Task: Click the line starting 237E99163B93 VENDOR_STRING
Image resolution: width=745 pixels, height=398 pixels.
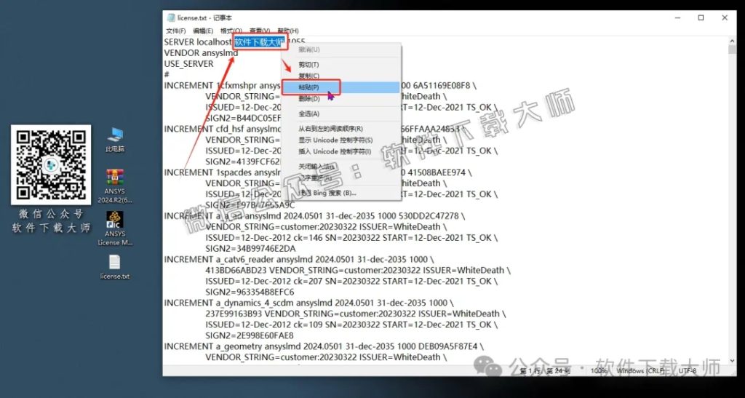Action: click(x=355, y=314)
